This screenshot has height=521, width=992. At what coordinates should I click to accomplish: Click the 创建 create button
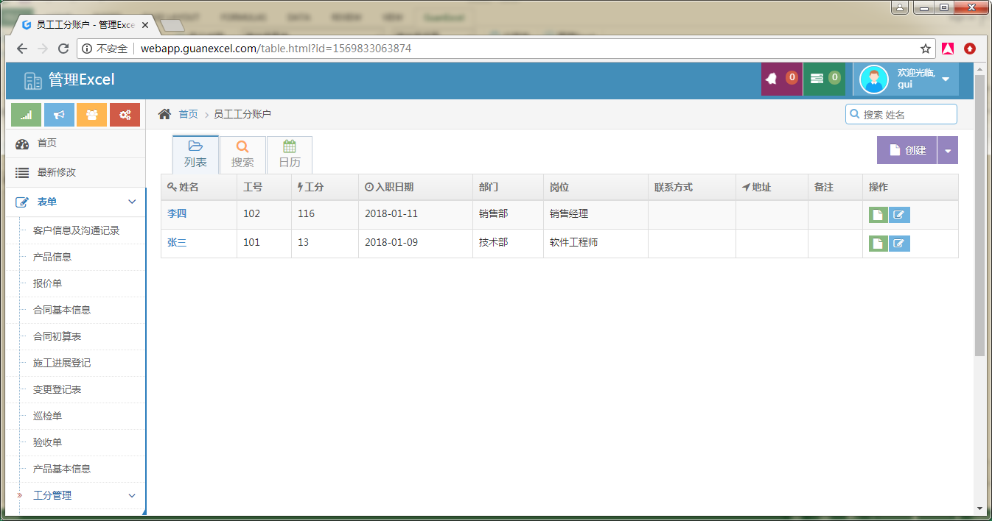click(907, 150)
